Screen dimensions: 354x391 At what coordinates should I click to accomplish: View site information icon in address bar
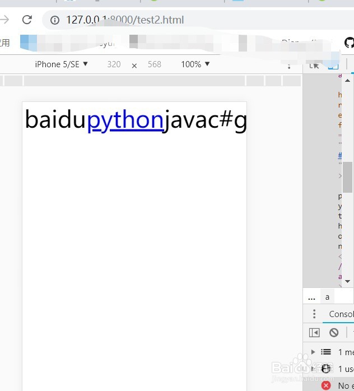[x=55, y=20]
